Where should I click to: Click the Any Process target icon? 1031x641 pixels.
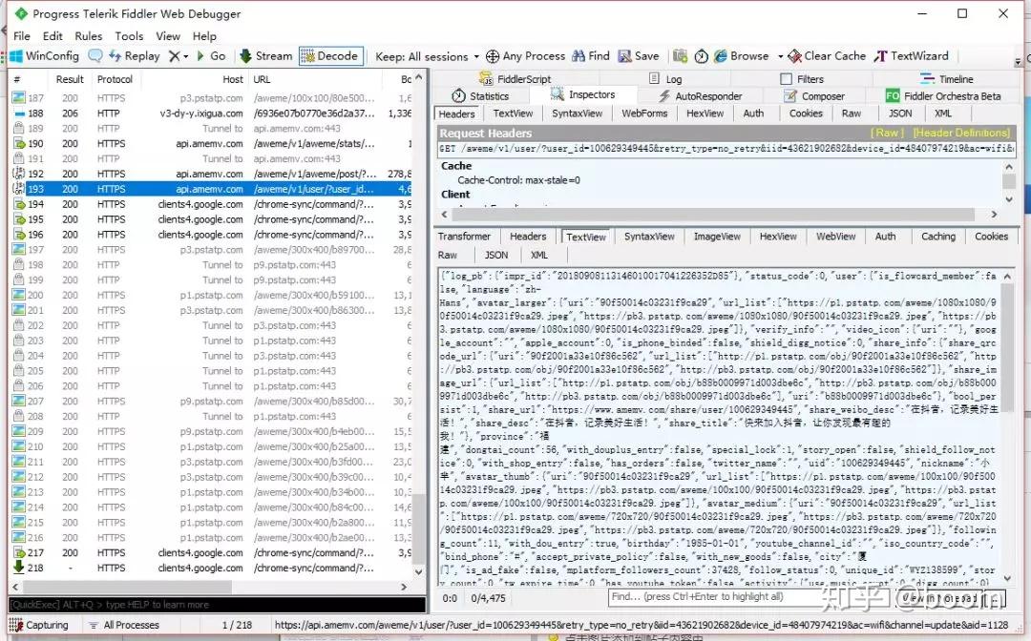coord(493,56)
